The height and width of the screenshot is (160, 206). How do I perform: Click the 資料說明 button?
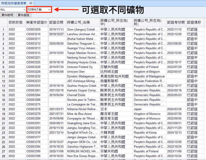(7, 15)
